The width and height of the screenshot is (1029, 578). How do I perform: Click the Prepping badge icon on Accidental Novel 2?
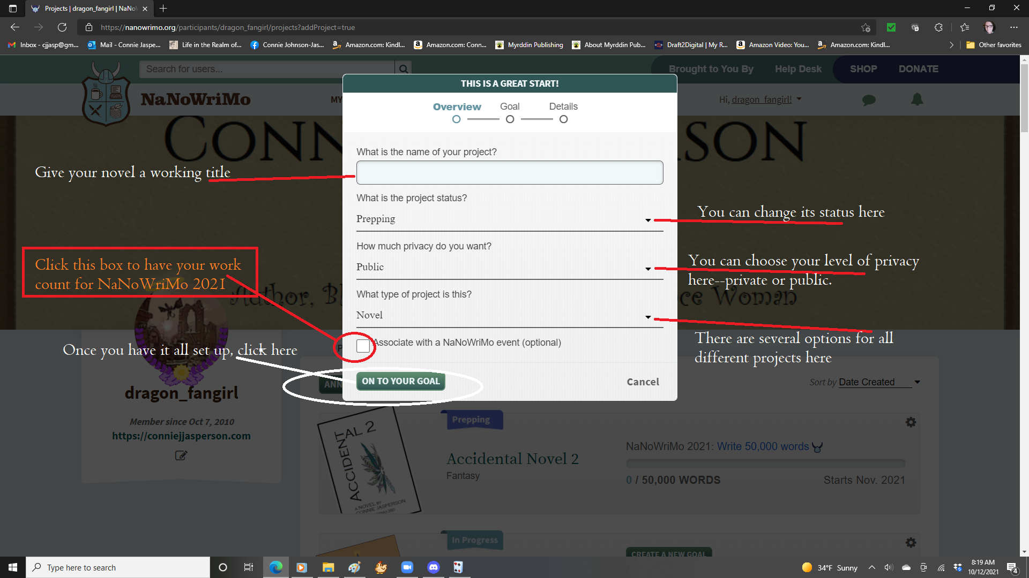pyautogui.click(x=471, y=420)
